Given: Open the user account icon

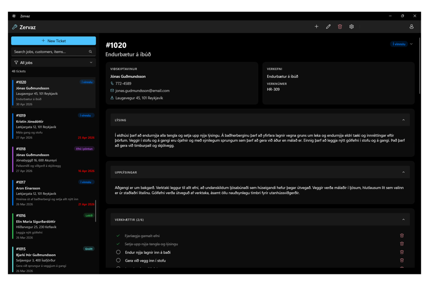Looking at the screenshot, I should tap(411, 26).
